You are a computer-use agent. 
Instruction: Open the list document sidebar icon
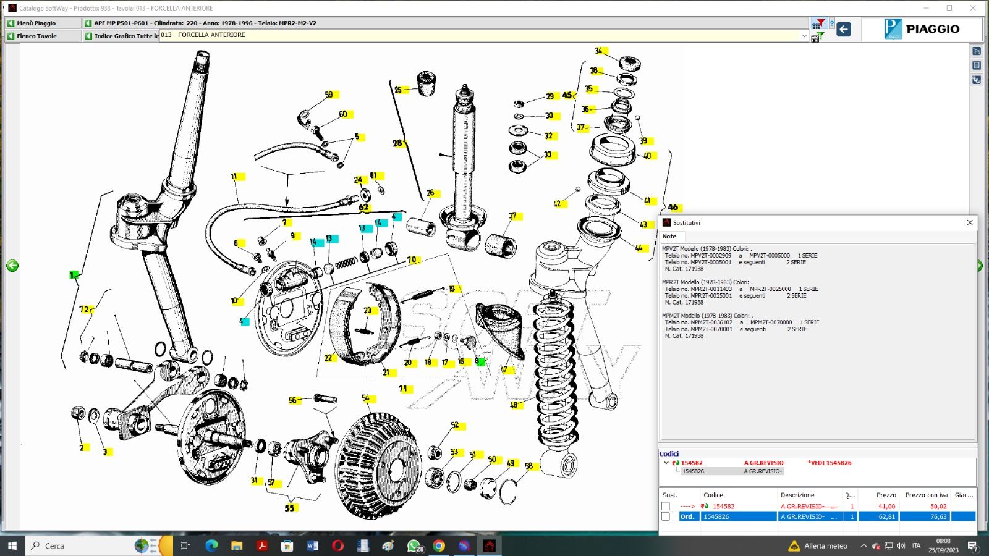coord(977,65)
